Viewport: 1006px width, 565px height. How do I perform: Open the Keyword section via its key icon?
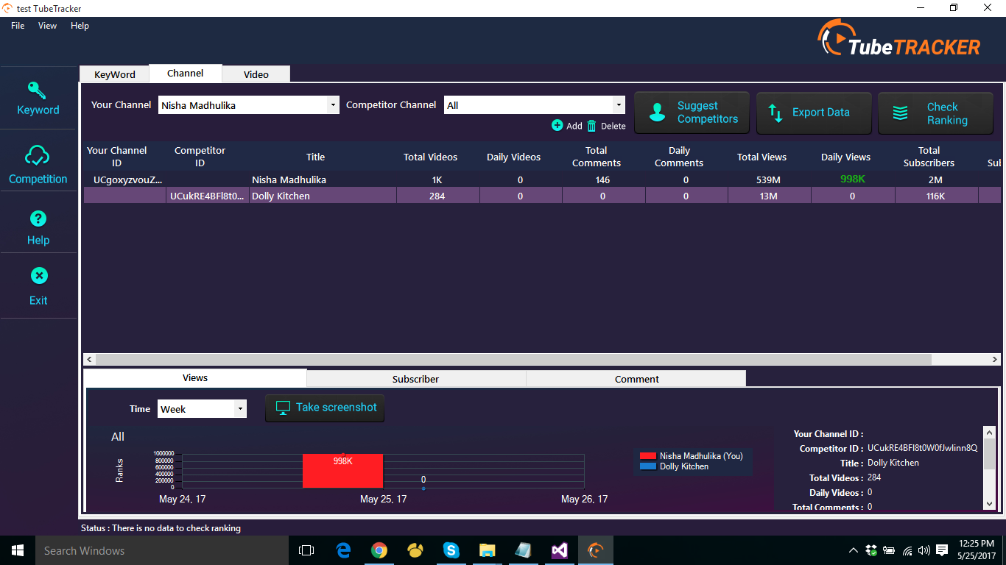[38, 90]
